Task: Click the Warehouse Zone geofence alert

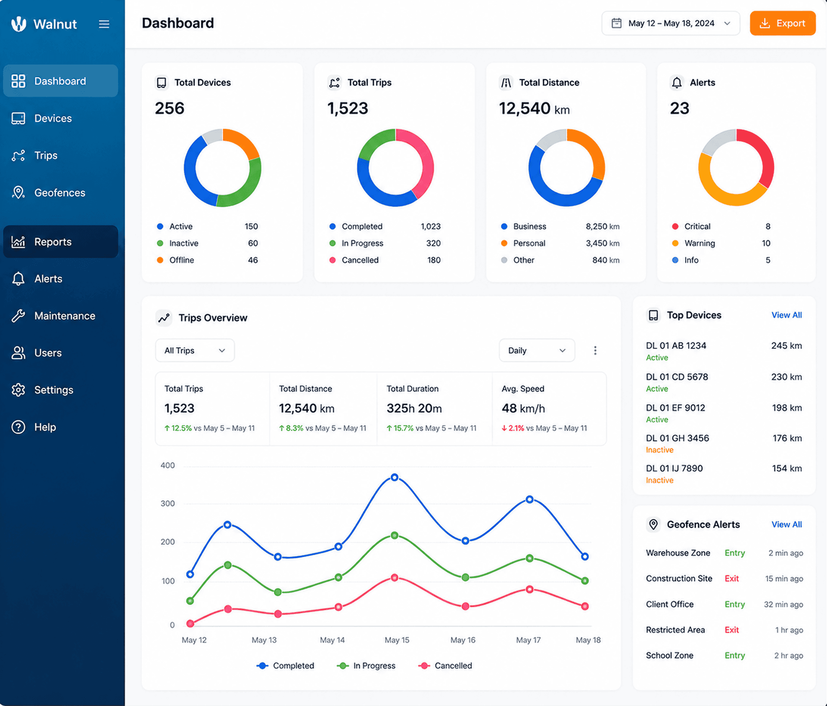Action: pyautogui.click(x=724, y=553)
